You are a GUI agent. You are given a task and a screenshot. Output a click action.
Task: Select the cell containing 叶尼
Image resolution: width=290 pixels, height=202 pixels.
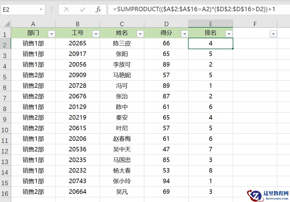pos(122,128)
